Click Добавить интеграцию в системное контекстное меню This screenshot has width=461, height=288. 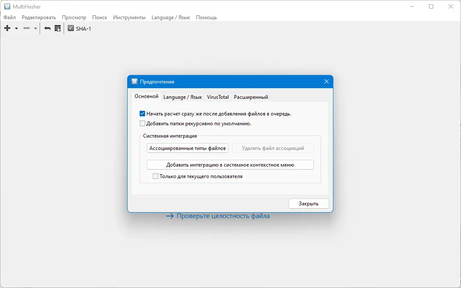point(230,165)
